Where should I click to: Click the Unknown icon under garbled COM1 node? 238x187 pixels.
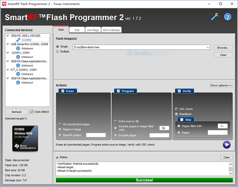click(18, 74)
